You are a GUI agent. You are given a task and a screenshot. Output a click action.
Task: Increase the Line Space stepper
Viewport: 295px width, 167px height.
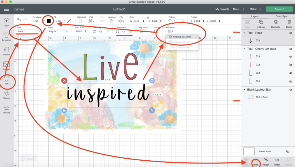tap(131, 31)
